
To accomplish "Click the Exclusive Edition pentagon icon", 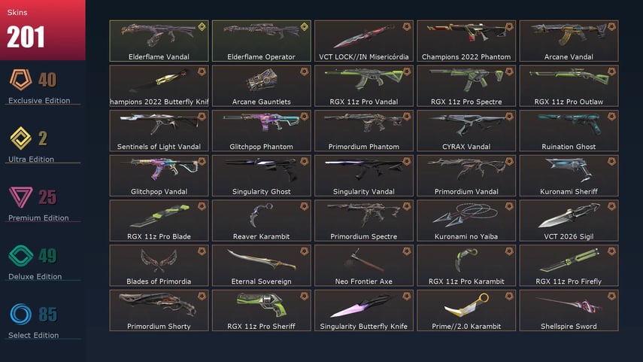I will [20, 80].
